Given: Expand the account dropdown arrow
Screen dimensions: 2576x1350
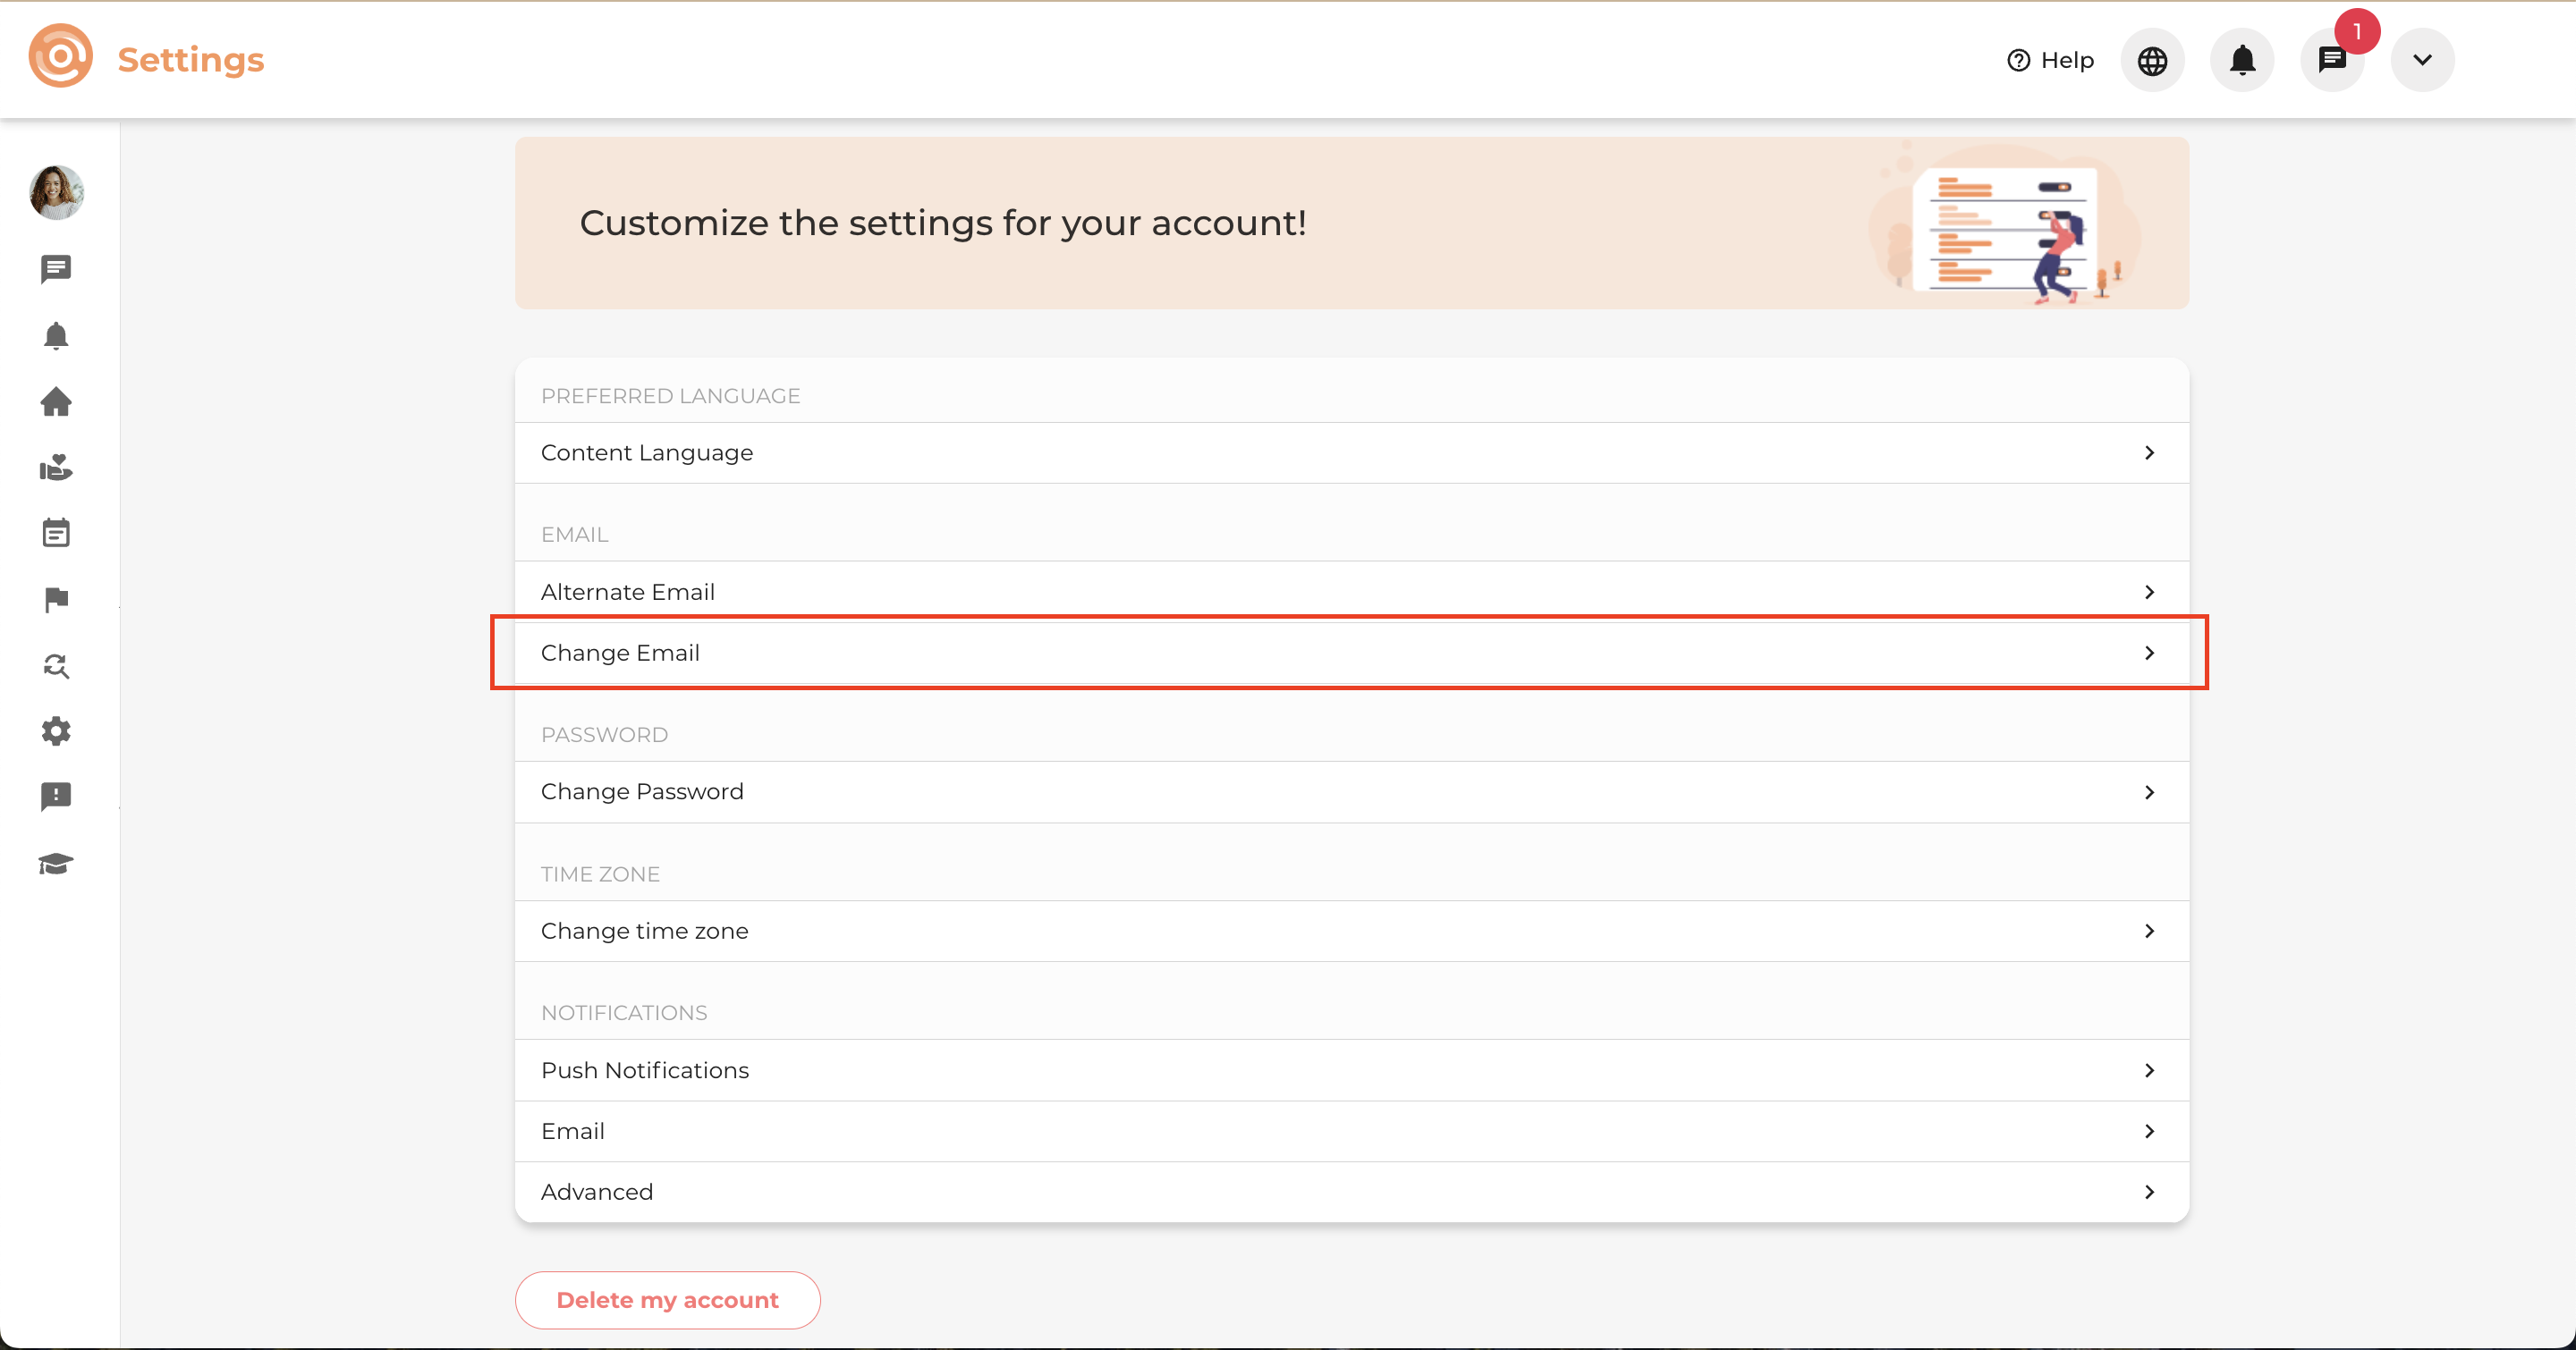Looking at the screenshot, I should (x=2422, y=61).
